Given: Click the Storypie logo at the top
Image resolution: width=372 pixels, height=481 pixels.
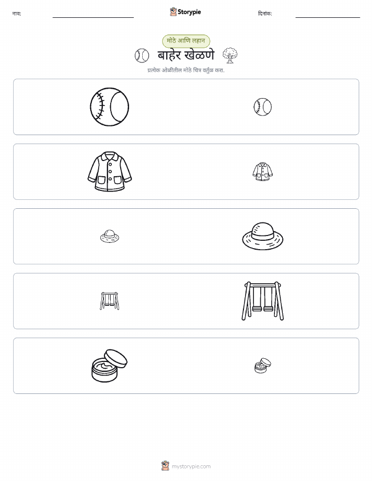Looking at the screenshot, I should 185,12.
